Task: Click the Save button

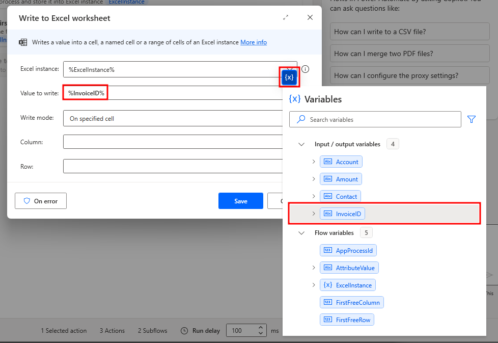Action: (241, 201)
